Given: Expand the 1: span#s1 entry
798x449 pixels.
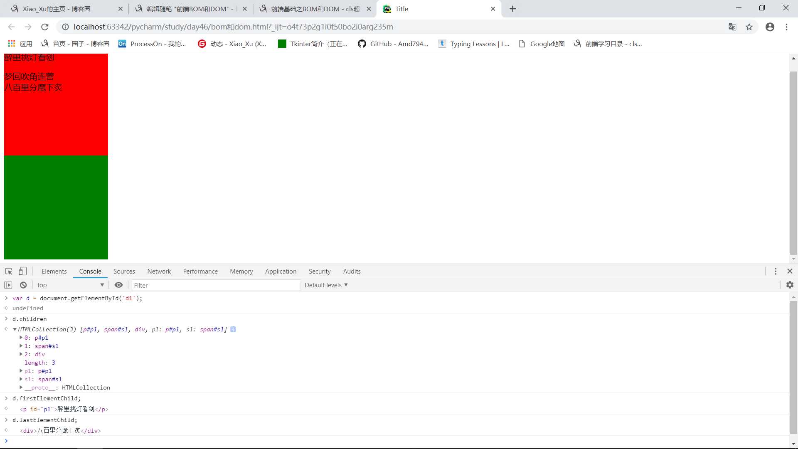Looking at the screenshot, I should point(21,346).
